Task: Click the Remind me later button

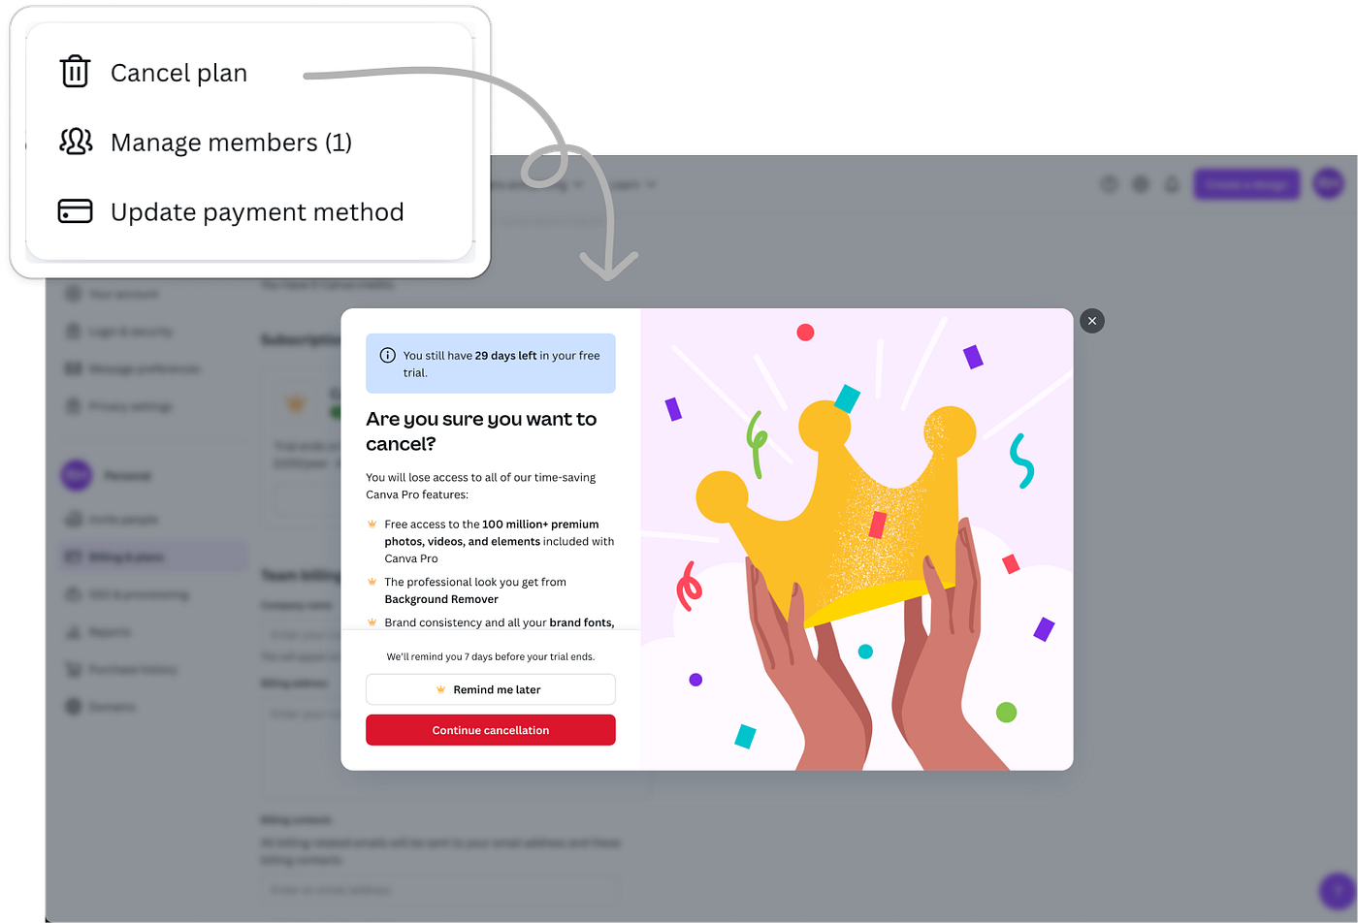Action: coord(491,689)
